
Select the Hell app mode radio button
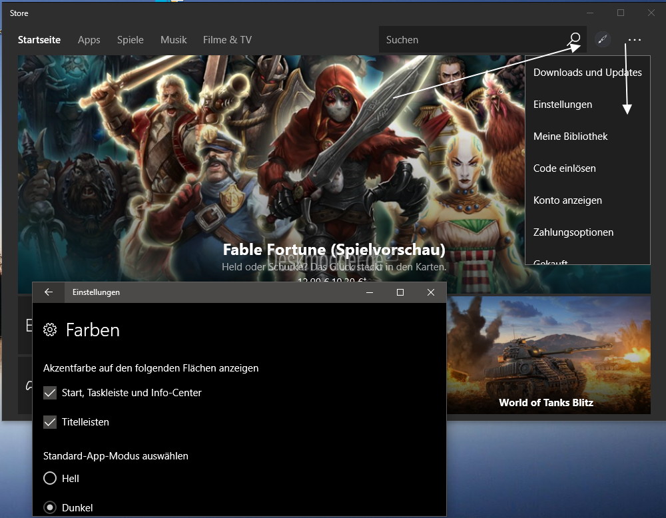tap(50, 479)
